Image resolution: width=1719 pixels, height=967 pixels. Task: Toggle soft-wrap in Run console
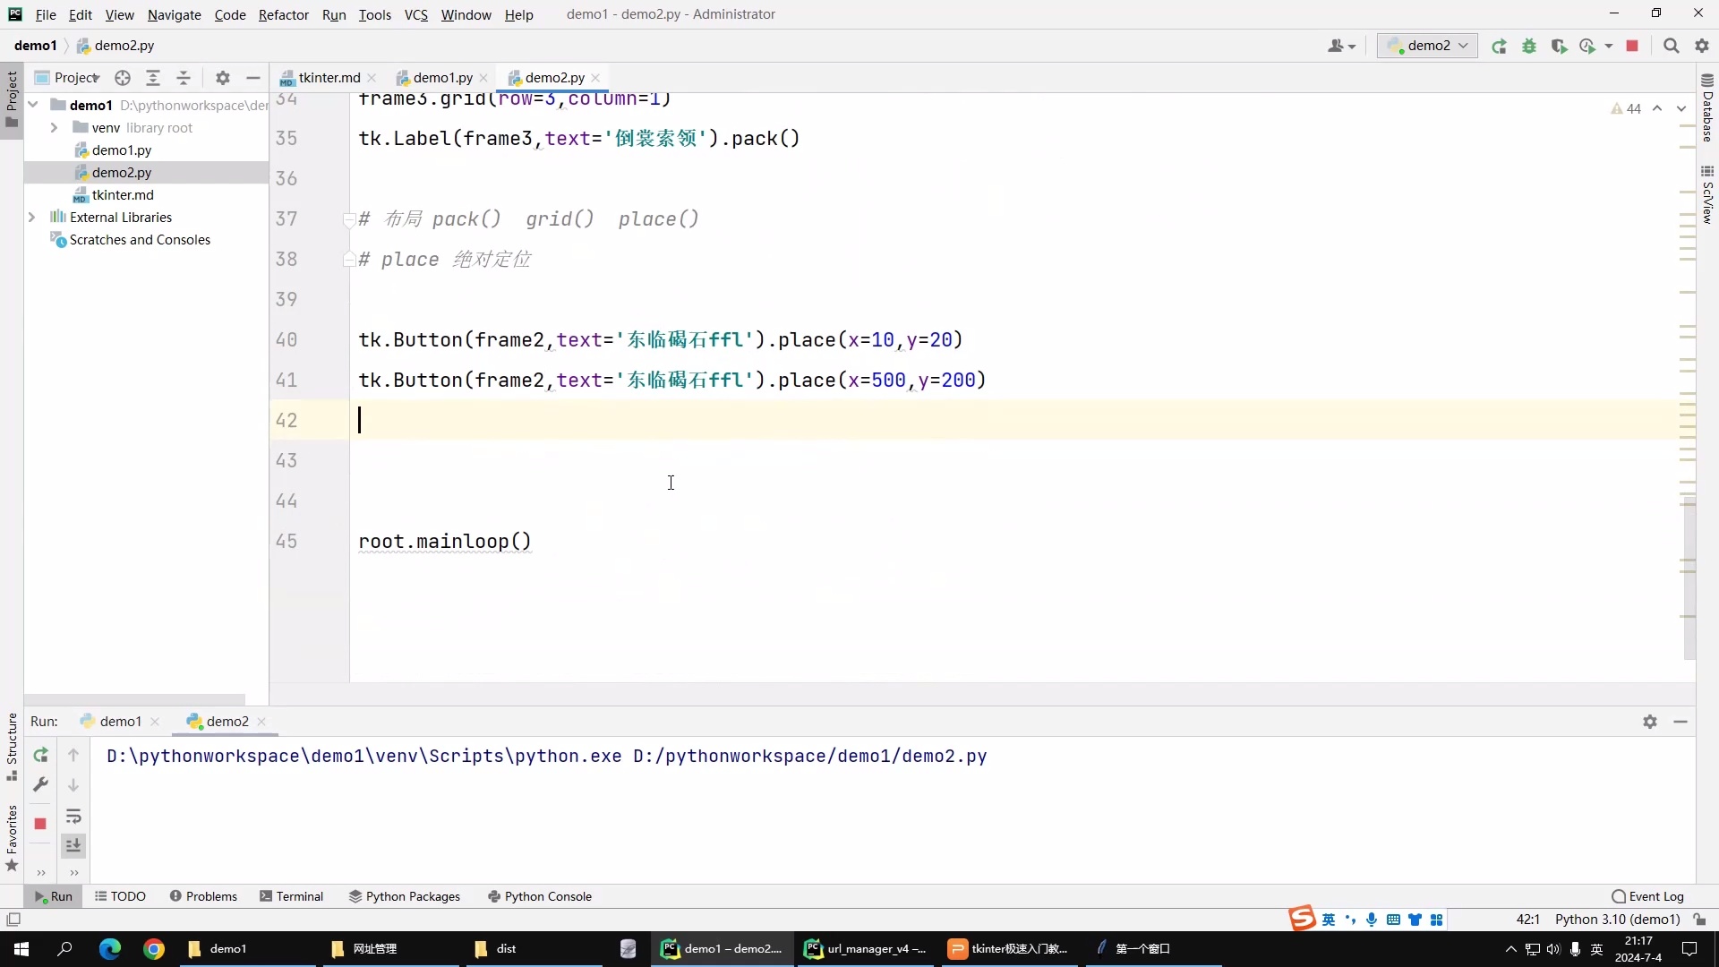pyautogui.click(x=73, y=817)
